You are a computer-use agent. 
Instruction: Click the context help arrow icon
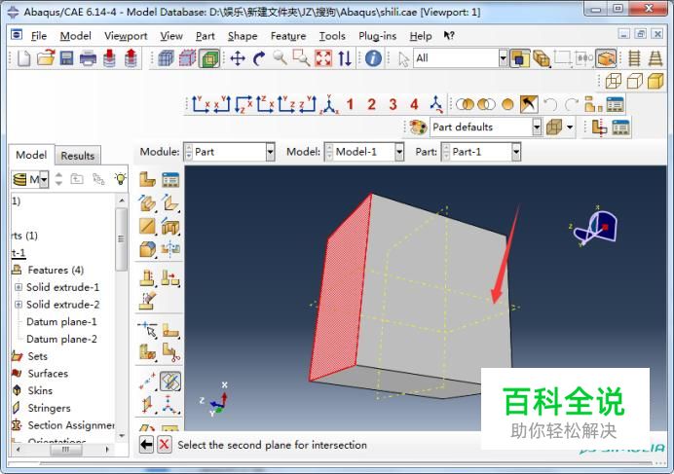pos(449,36)
